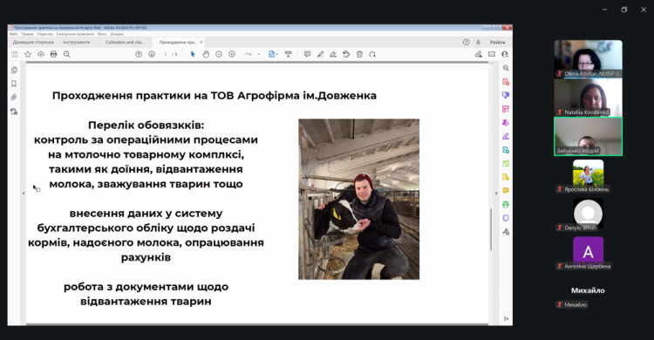The height and width of the screenshot is (340, 654).
Task: Open Export PDF tool in right pane
Action: point(506,95)
